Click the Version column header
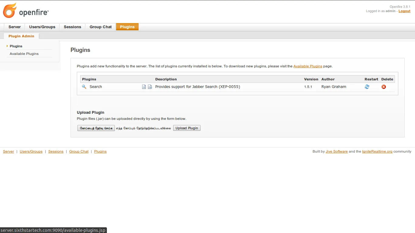The height and width of the screenshot is (233, 415). [x=311, y=79]
